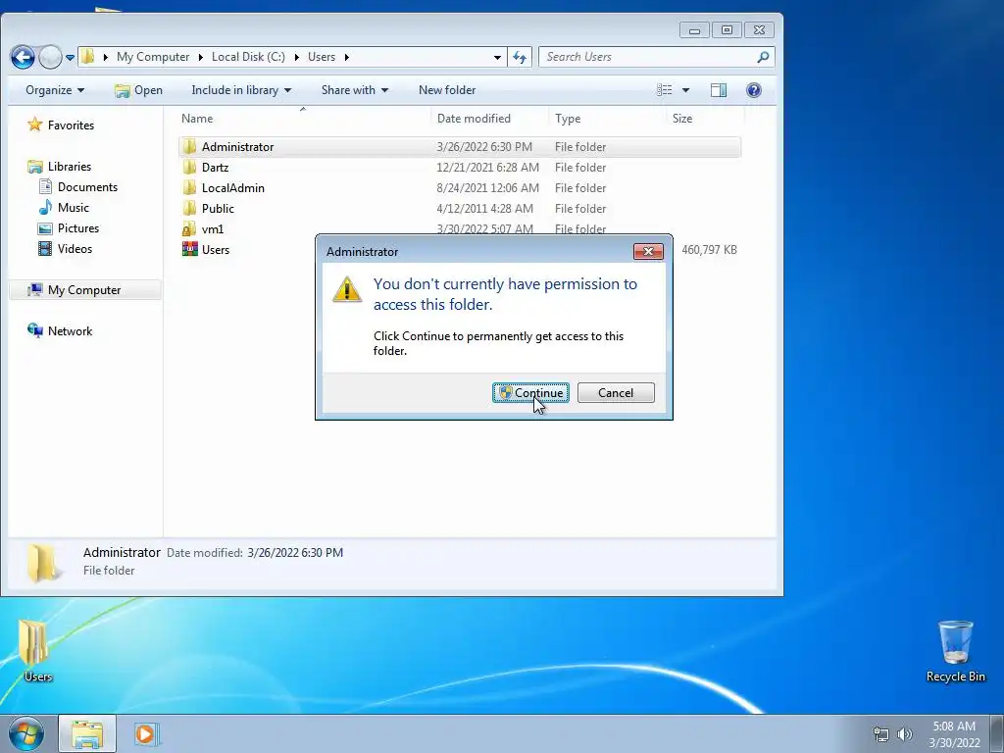Maximize the Explorer window

point(727,30)
